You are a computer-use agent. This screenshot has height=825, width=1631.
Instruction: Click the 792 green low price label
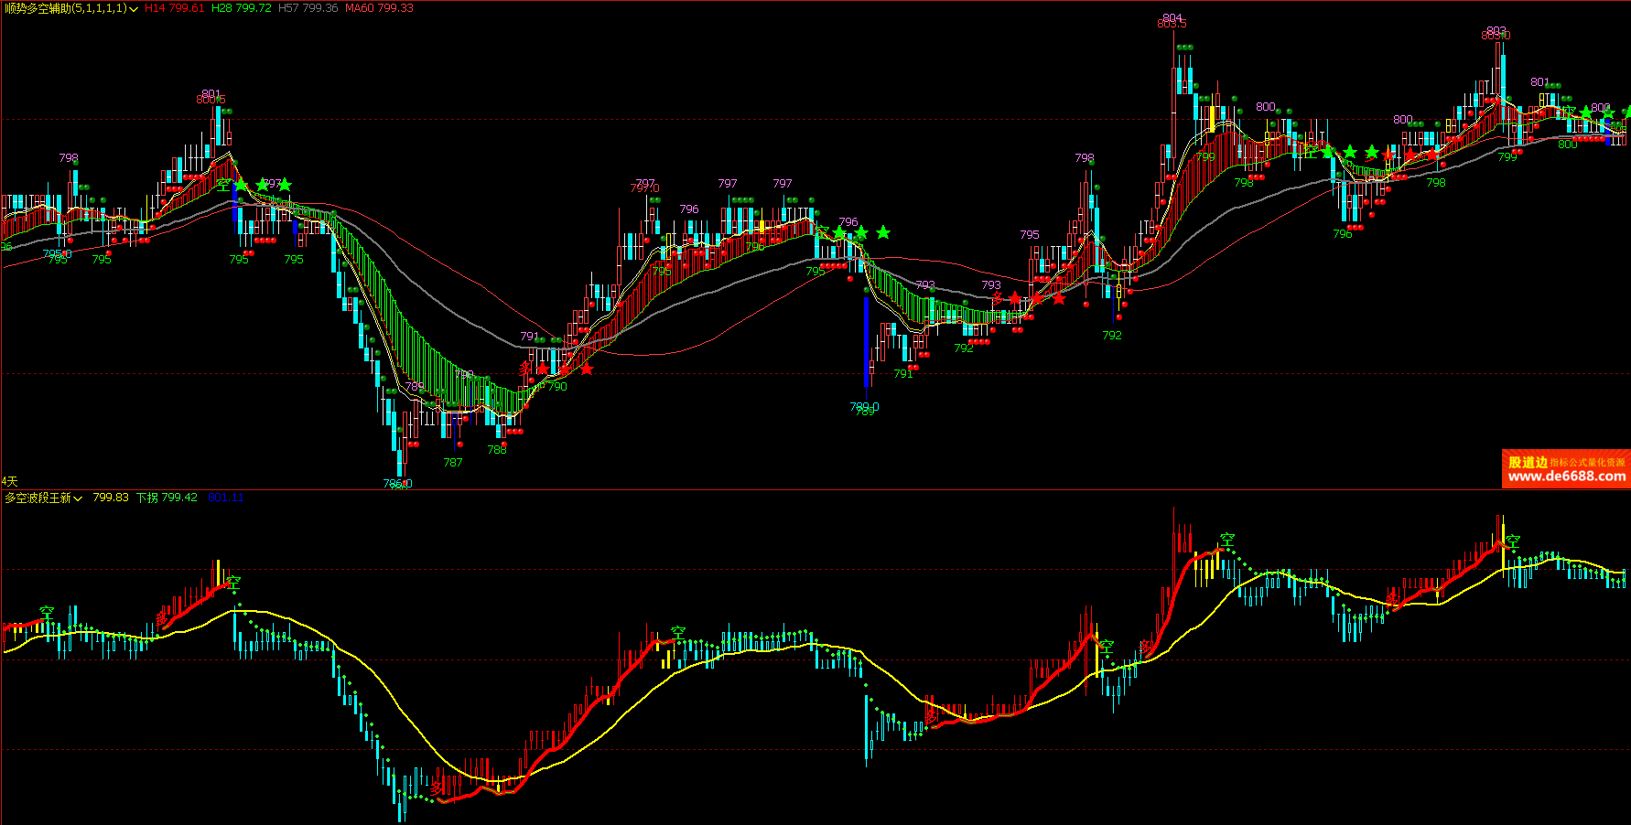point(1111,336)
